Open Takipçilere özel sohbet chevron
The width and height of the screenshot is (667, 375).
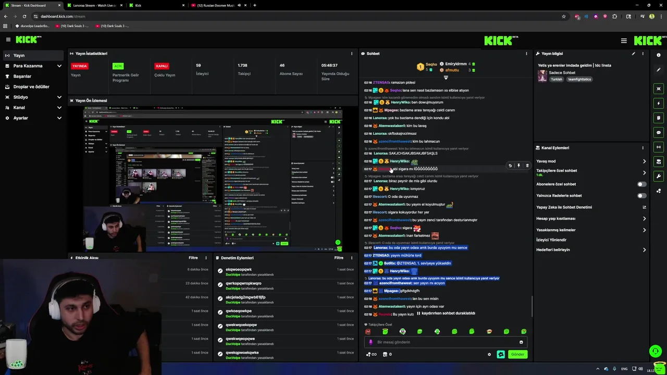click(644, 173)
